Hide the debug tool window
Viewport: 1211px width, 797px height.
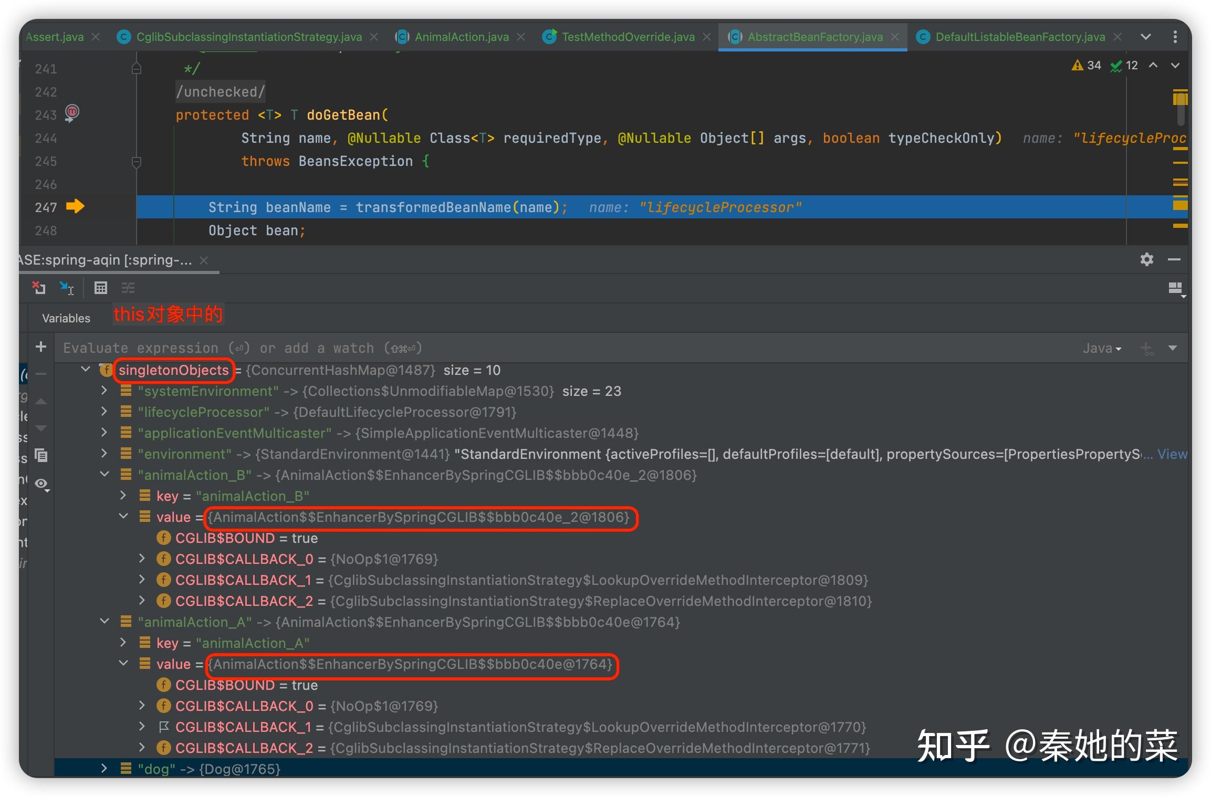[x=1174, y=259]
